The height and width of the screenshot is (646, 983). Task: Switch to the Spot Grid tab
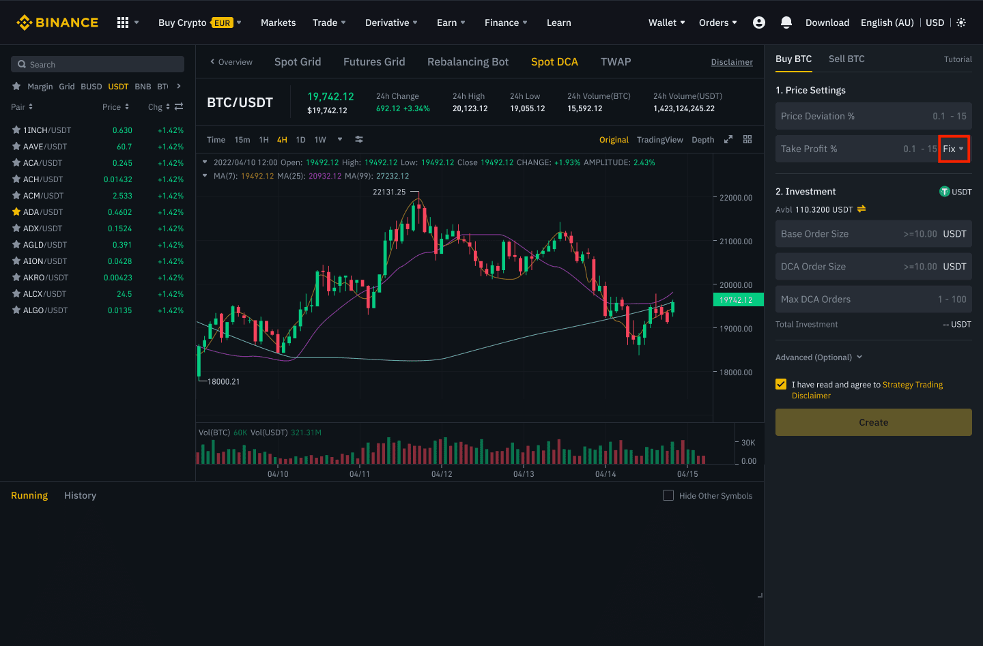(298, 61)
